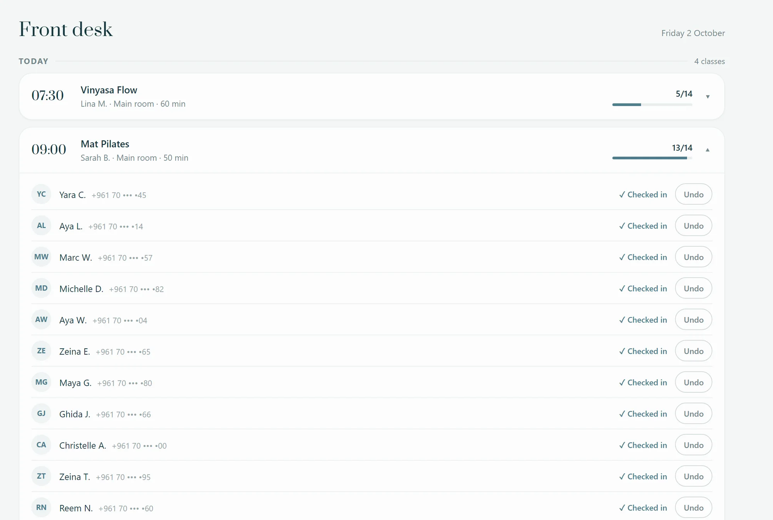Click the AW avatar for Aya W.
This screenshot has width=773, height=520.
click(41, 319)
